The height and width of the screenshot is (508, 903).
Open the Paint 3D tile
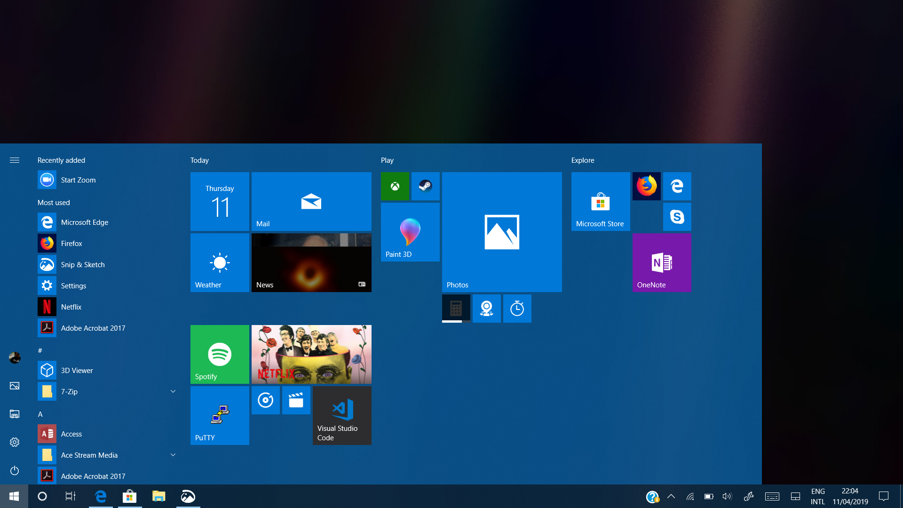[x=410, y=232]
